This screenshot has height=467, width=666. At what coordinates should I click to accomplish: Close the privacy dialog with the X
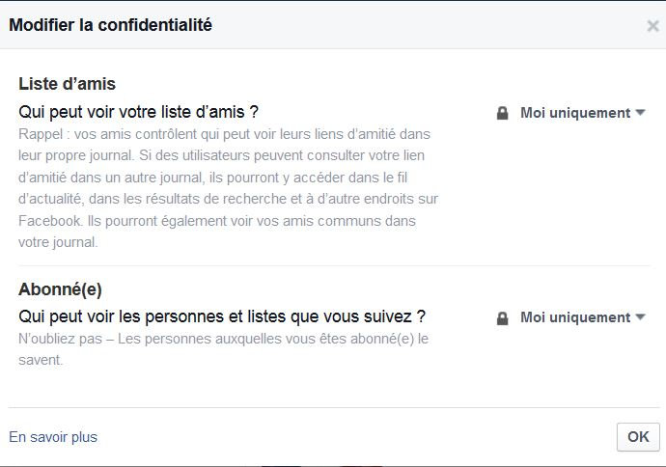tap(652, 26)
